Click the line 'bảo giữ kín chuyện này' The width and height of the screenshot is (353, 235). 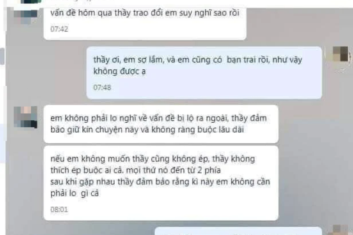tap(147, 130)
